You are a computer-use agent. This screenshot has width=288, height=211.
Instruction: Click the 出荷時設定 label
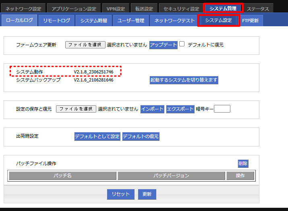click(x=27, y=136)
